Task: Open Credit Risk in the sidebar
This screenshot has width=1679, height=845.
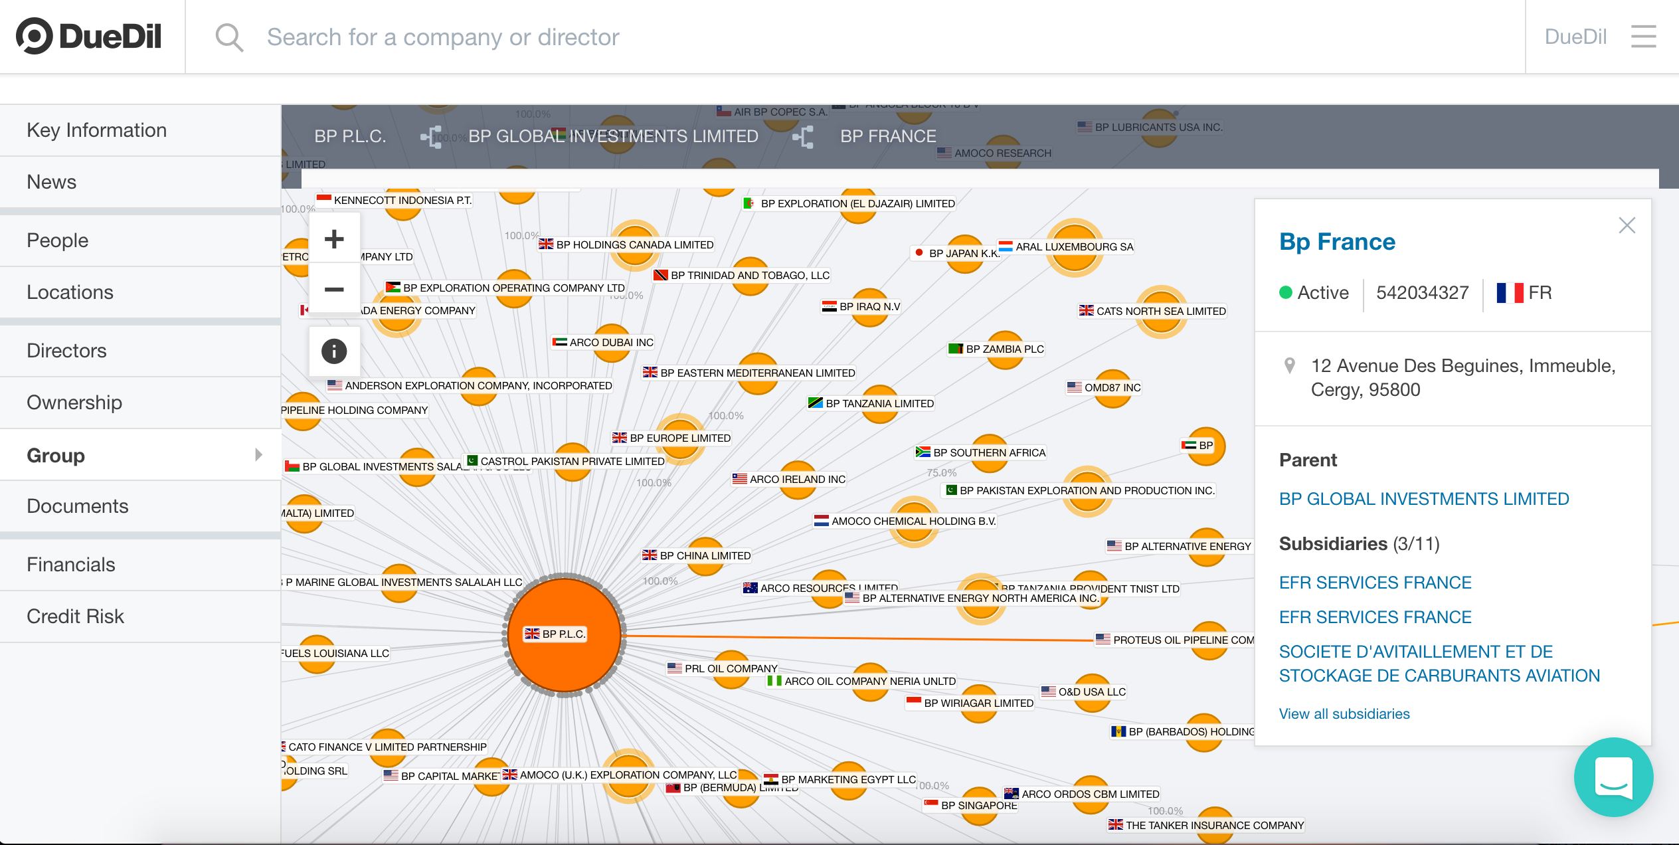Action: point(140,616)
